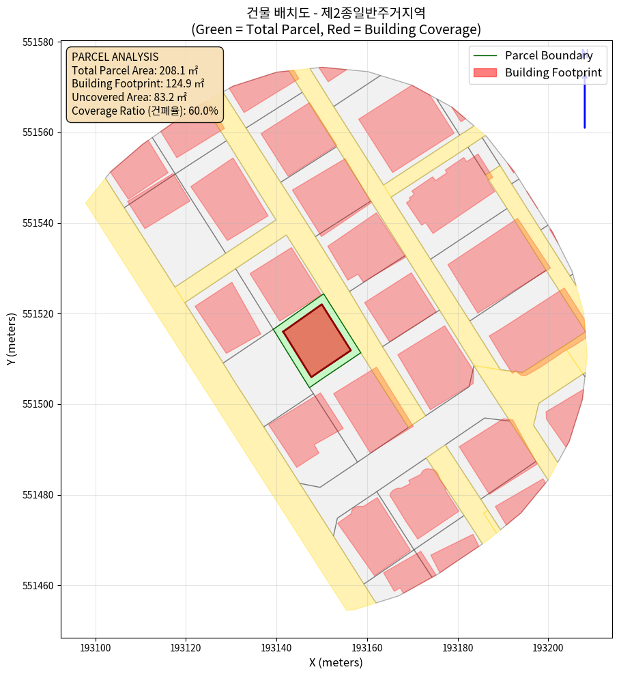This screenshot has width=619, height=676.
Task: Click the 'Y (meters)' axis label
Action: point(12,339)
